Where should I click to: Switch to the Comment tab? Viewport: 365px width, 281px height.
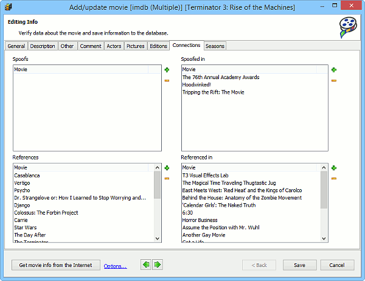[x=91, y=46]
